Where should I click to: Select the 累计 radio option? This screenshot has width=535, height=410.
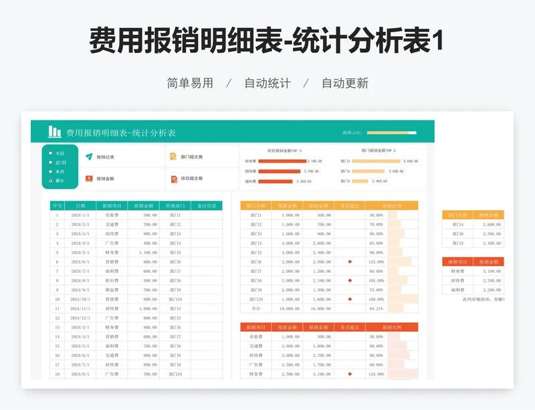51,181
